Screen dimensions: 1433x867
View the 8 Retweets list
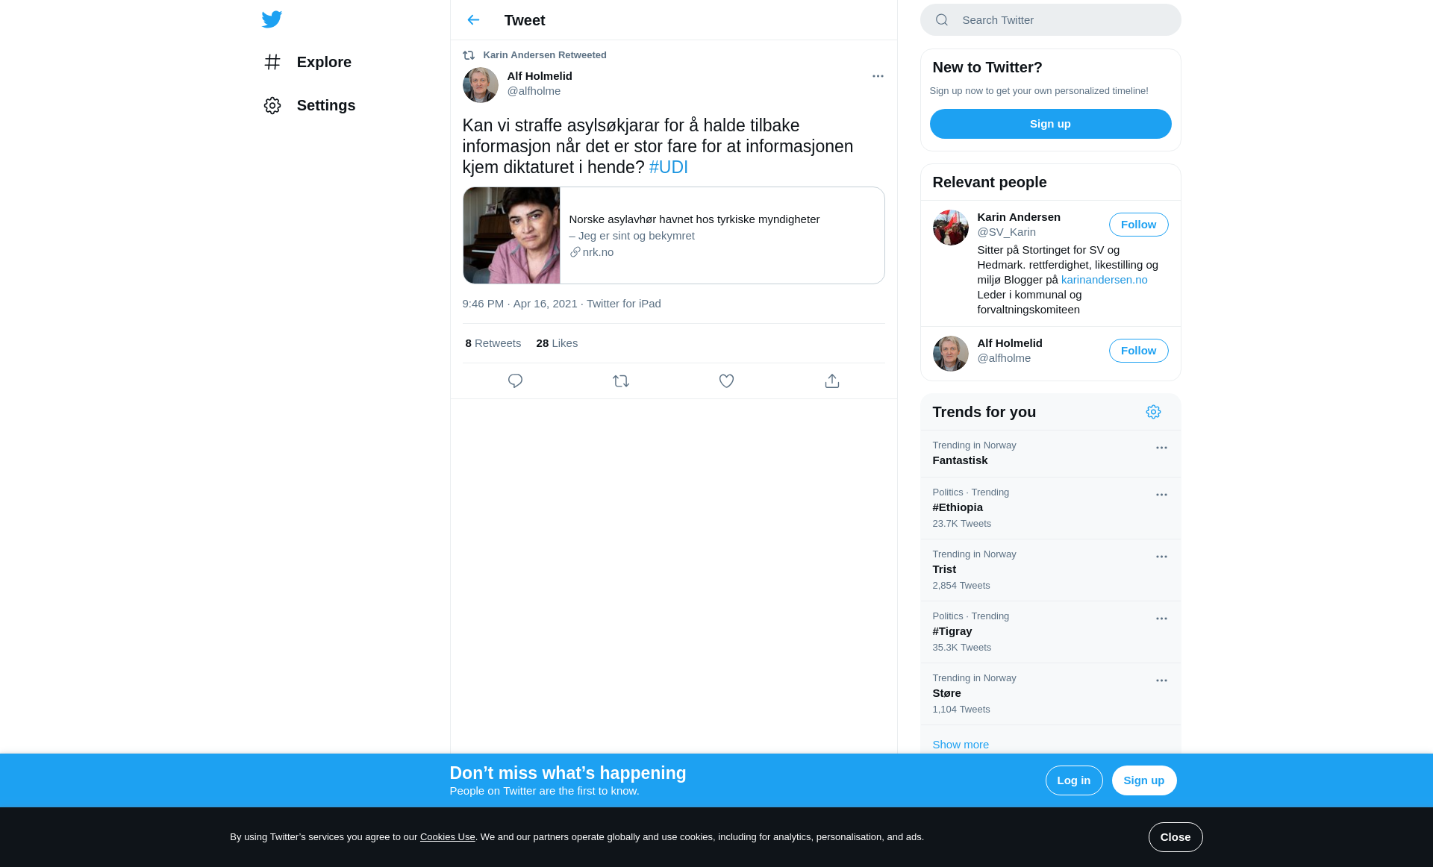pos(493,343)
